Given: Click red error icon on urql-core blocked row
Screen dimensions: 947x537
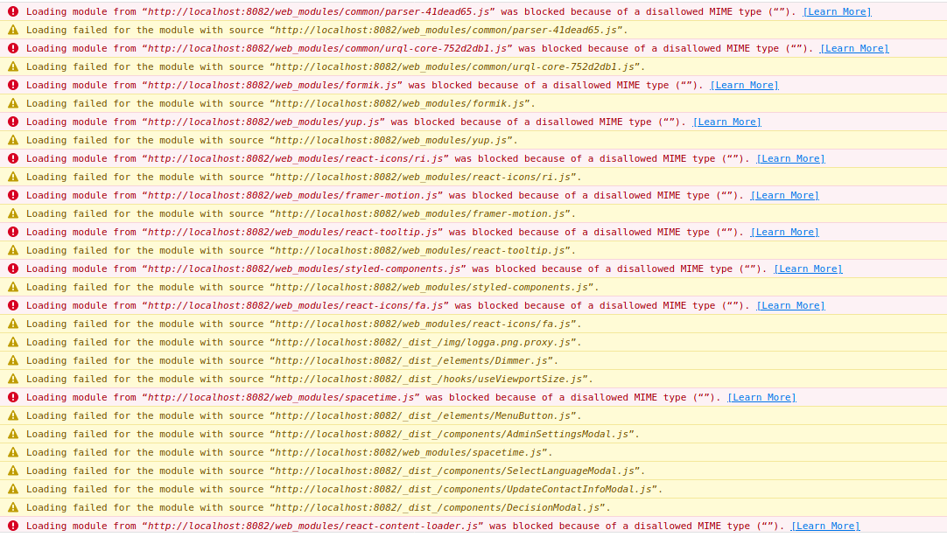Looking at the screenshot, I should pos(13,48).
